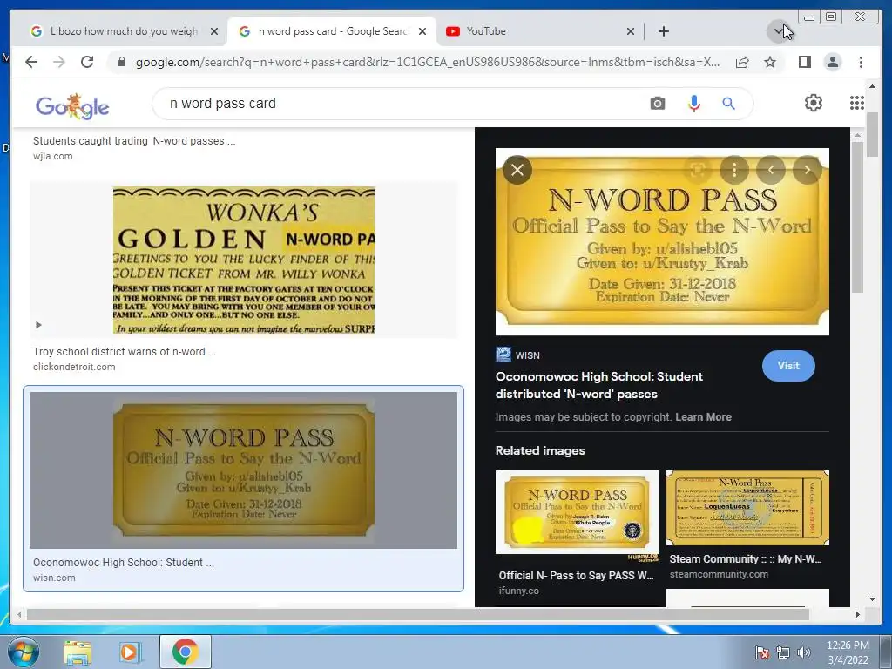Screen dimensions: 892x669
Task: Click the share page icon in address bar
Action: coord(742,62)
